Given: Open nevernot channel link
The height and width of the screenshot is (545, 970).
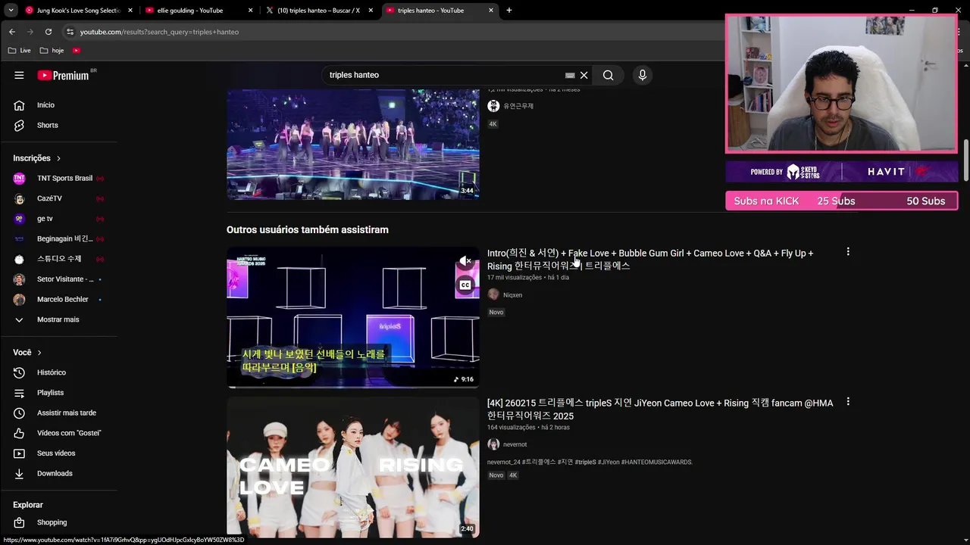Looking at the screenshot, I should [515, 444].
